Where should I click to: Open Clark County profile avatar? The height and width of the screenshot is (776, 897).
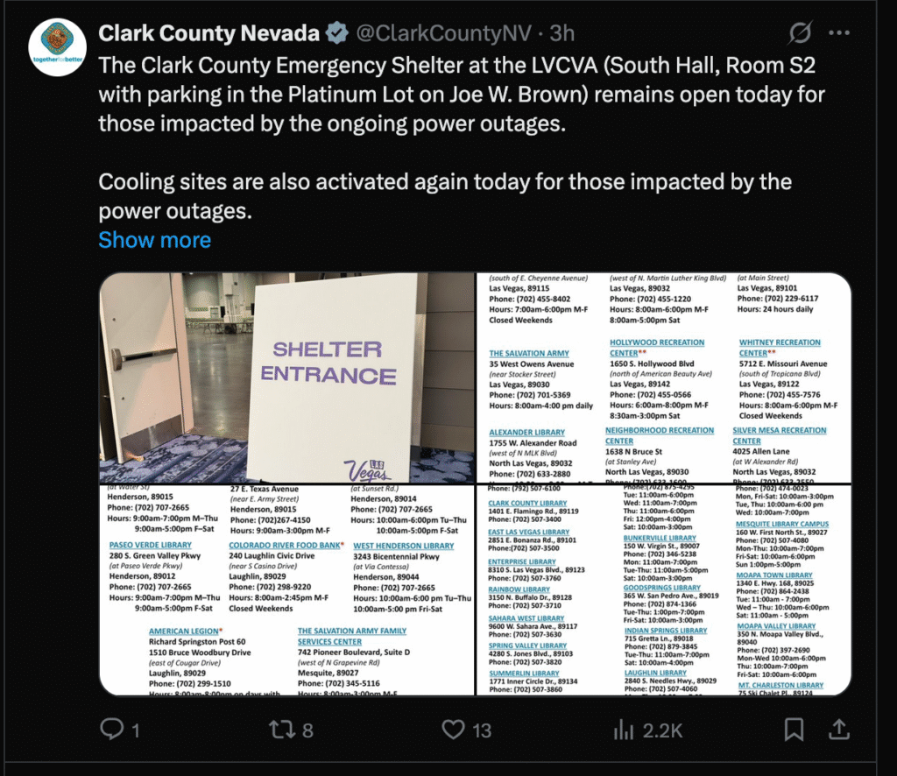[57, 47]
